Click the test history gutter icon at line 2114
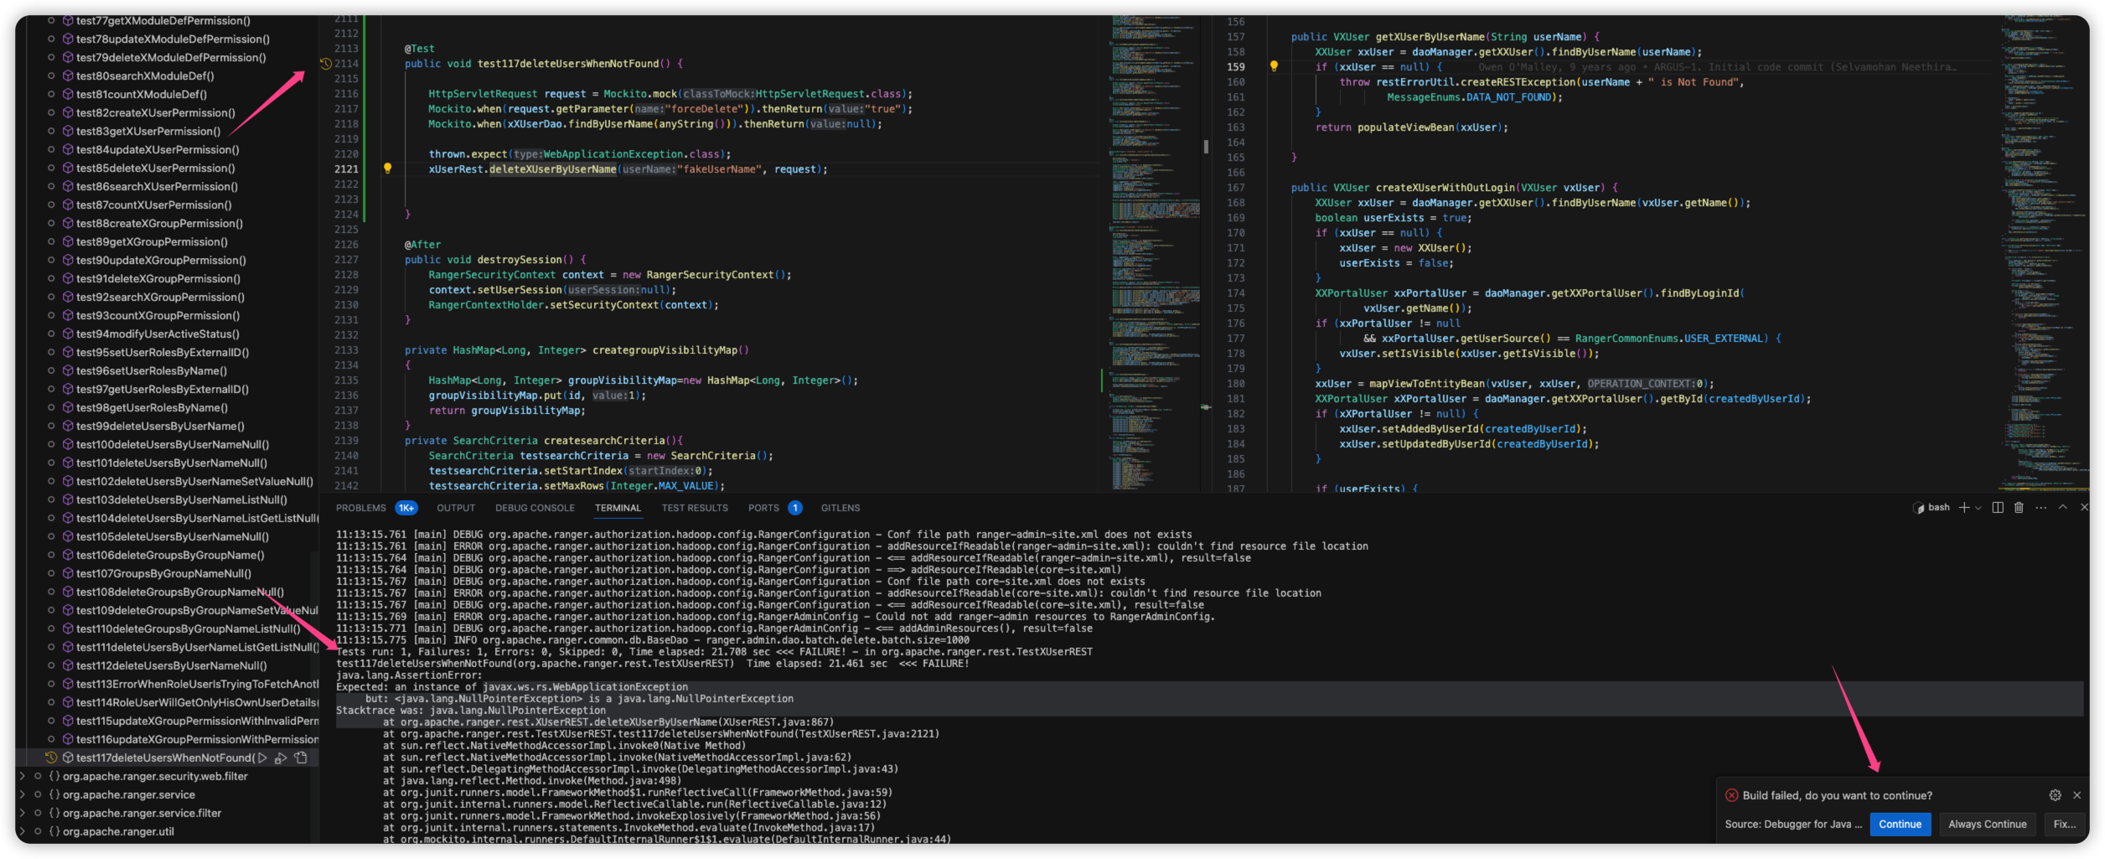Image resolution: width=2105 pixels, height=859 pixels. (326, 64)
